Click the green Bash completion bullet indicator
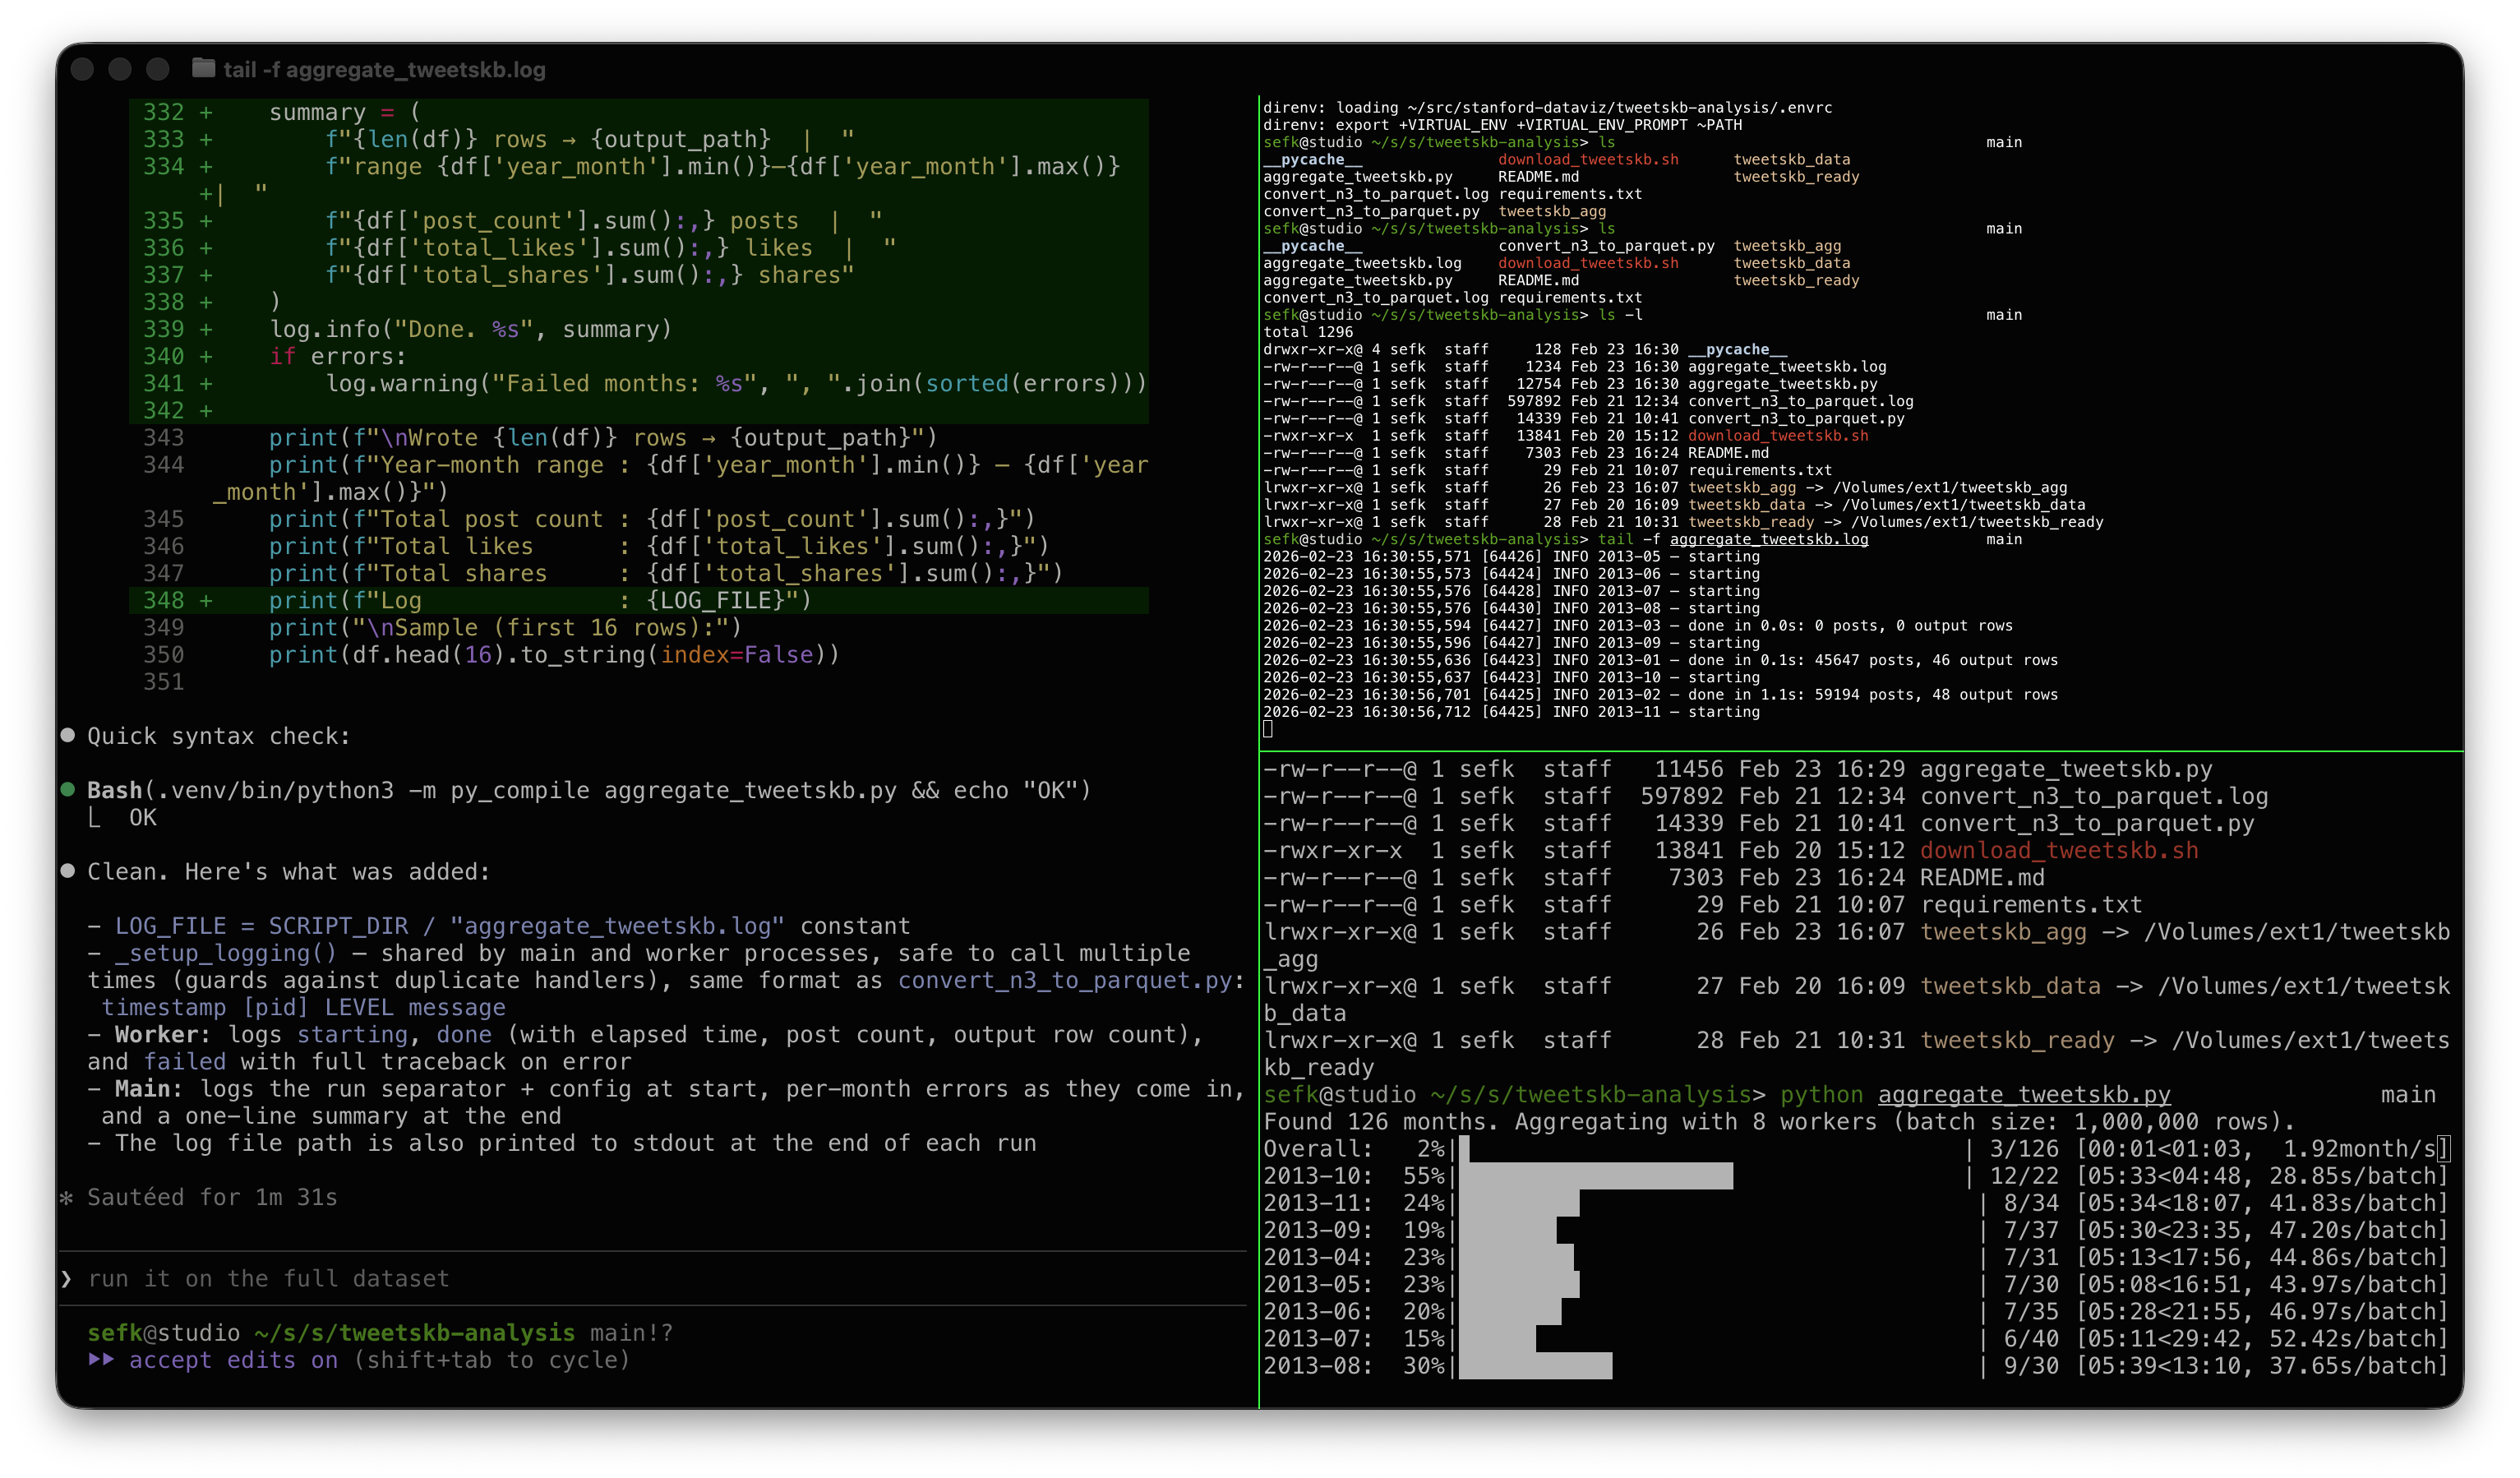Screen dimensions: 2520x1478 click(67, 789)
